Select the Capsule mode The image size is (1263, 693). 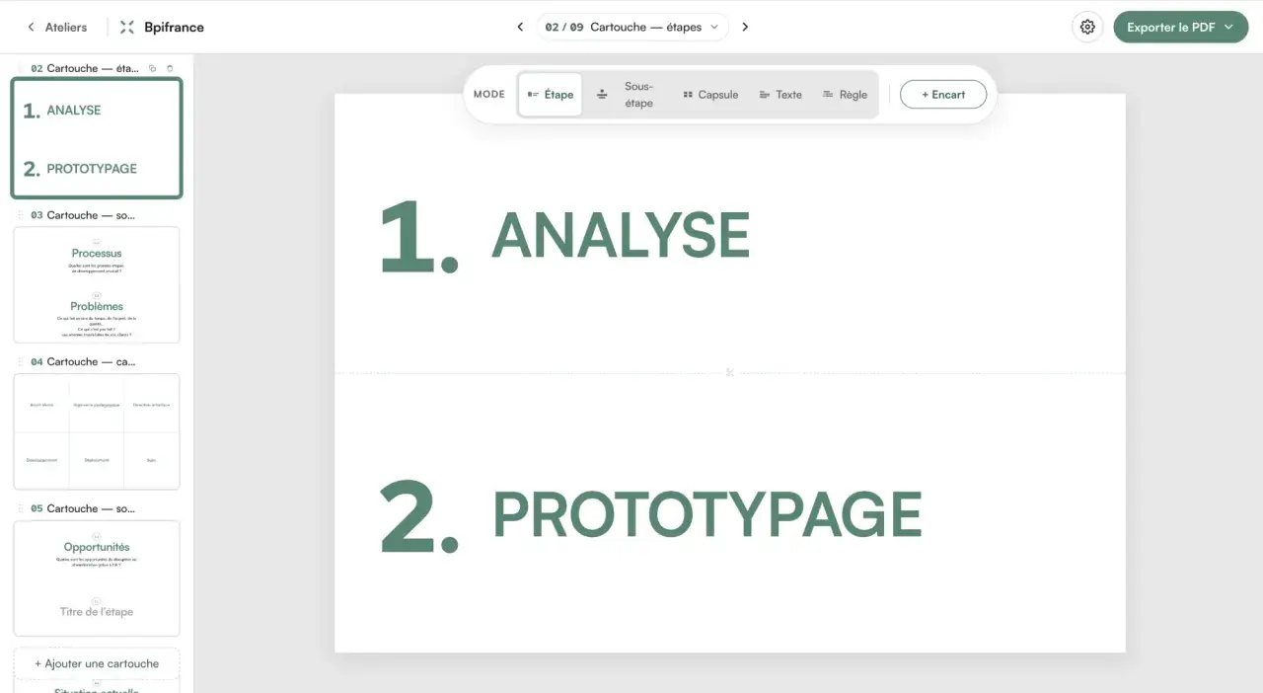(710, 95)
